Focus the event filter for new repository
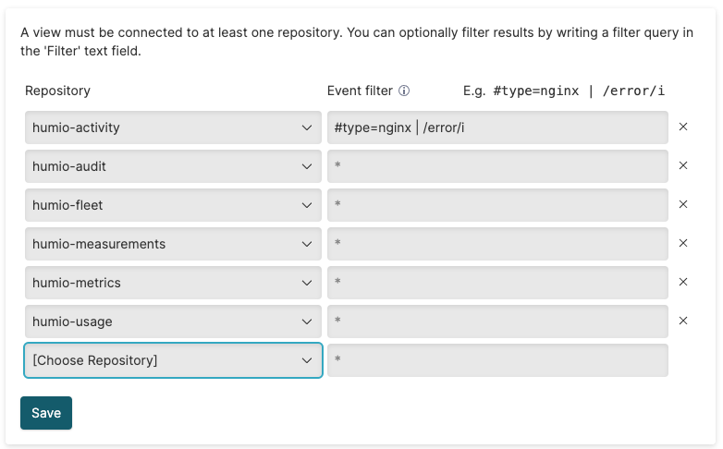Viewport: 723px width, 449px height. (497, 360)
